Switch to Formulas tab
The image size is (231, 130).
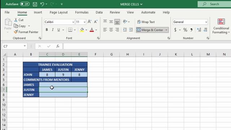pyautogui.click(x=82, y=12)
